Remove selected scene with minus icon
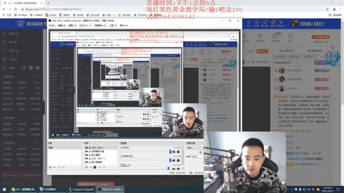 point(54,167)
